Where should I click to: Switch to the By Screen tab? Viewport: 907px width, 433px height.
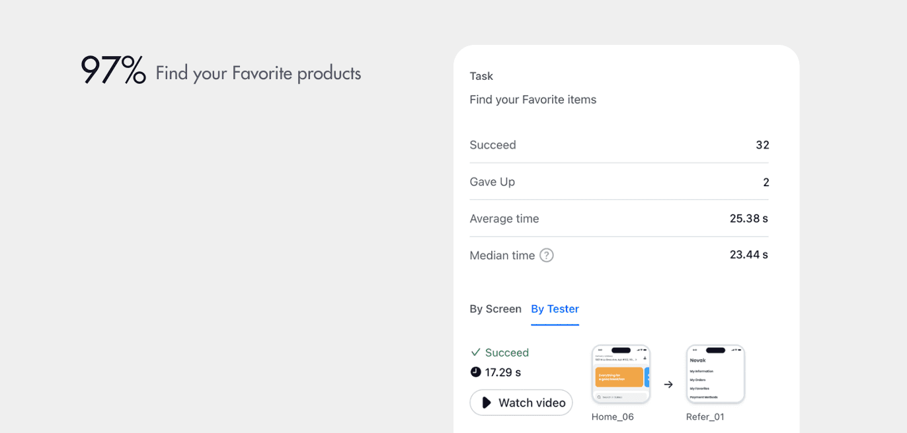click(495, 309)
